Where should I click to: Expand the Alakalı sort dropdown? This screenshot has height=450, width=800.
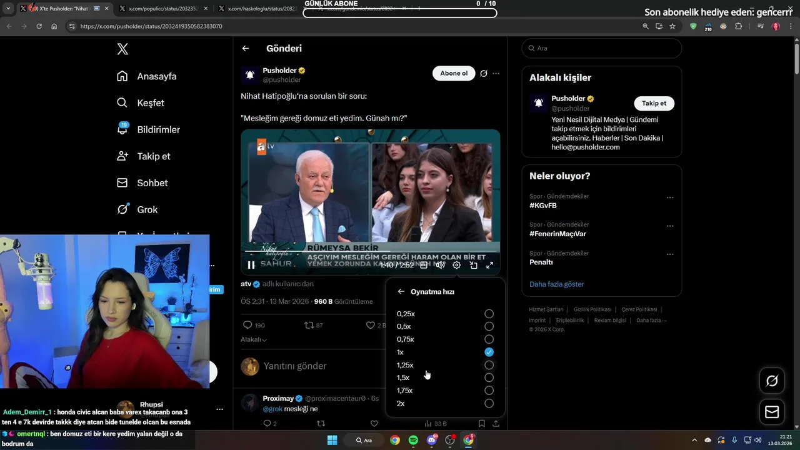click(x=254, y=339)
